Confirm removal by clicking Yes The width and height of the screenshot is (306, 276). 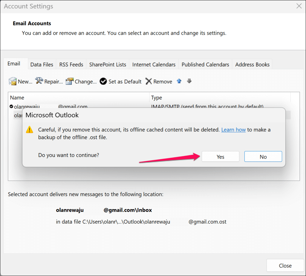221,157
